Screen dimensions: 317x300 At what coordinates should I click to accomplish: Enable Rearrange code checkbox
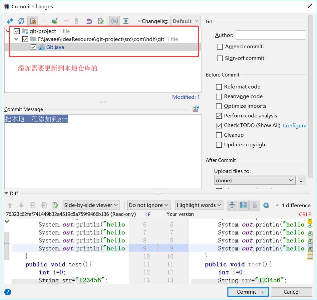click(x=219, y=96)
